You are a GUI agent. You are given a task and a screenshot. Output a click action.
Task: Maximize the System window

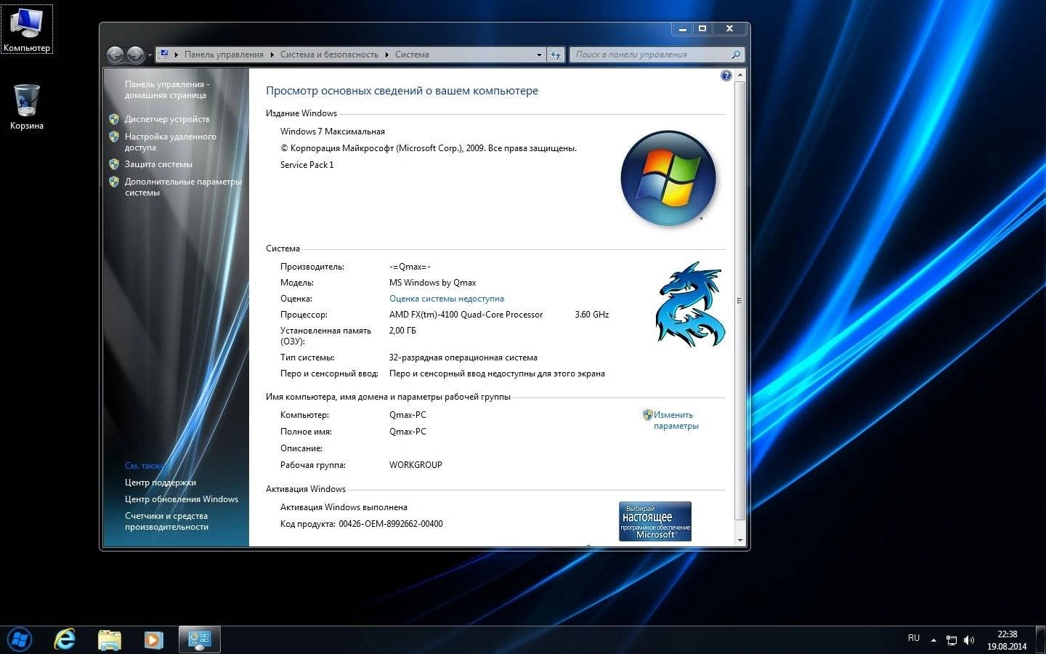tap(702, 29)
